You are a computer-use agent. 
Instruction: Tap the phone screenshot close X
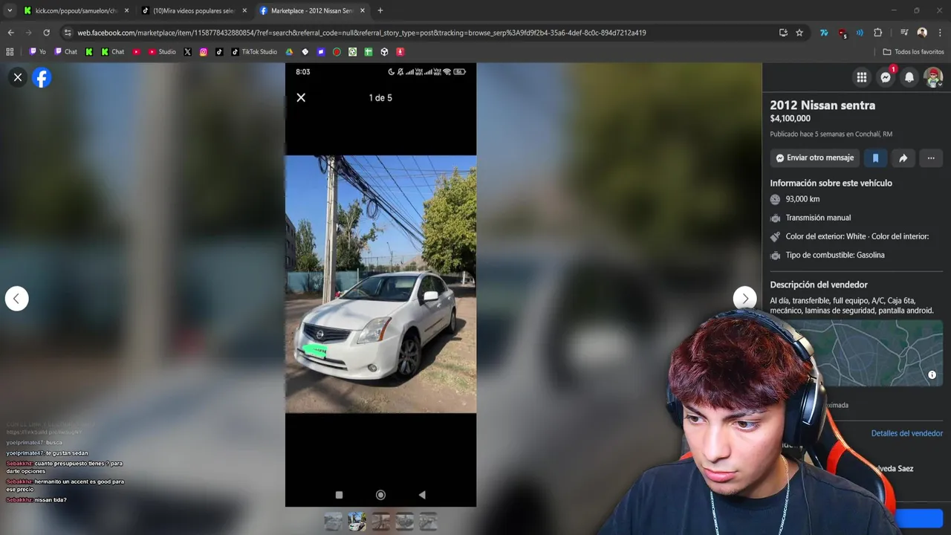(x=301, y=97)
